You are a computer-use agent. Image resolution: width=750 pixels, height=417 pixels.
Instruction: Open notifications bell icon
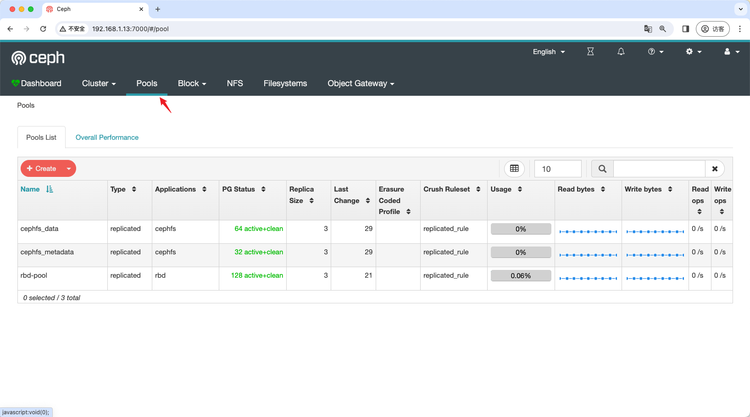[x=621, y=52]
